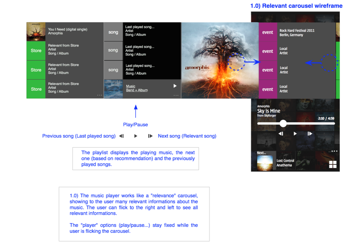Click the 2:10 / 4:59 time display
353x251 pixels.
[x=326, y=118]
